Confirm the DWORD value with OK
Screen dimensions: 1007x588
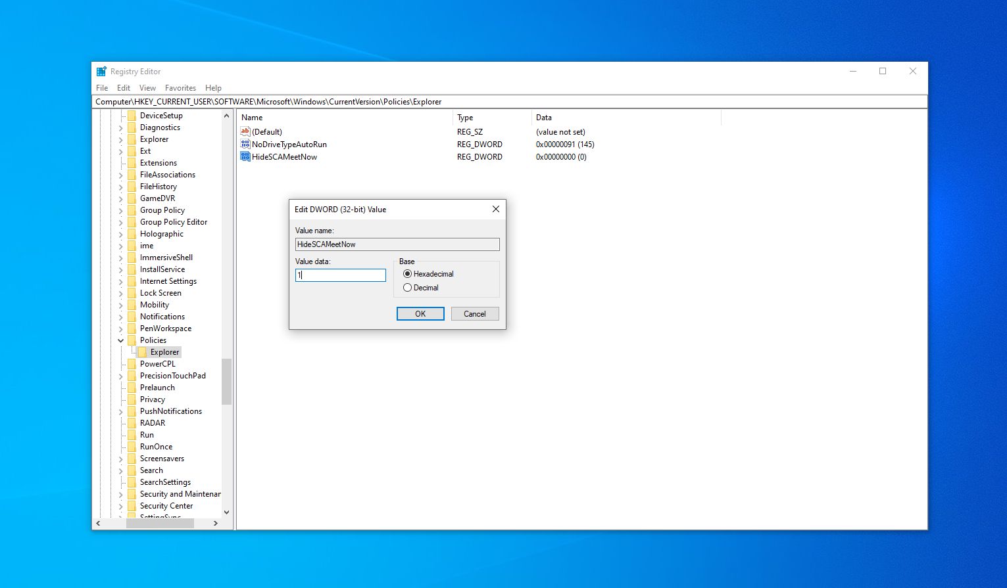pos(420,314)
